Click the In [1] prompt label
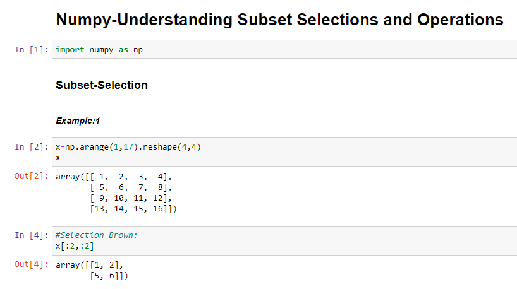 tap(32, 50)
